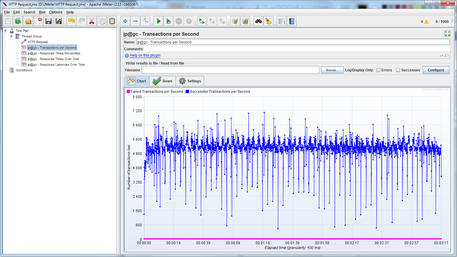Screen dimensions: 457x257
Task: Click the Clear All results icon
Action: (245, 21)
